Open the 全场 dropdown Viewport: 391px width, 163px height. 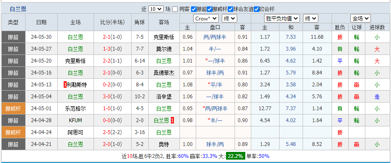(x=361, y=18)
